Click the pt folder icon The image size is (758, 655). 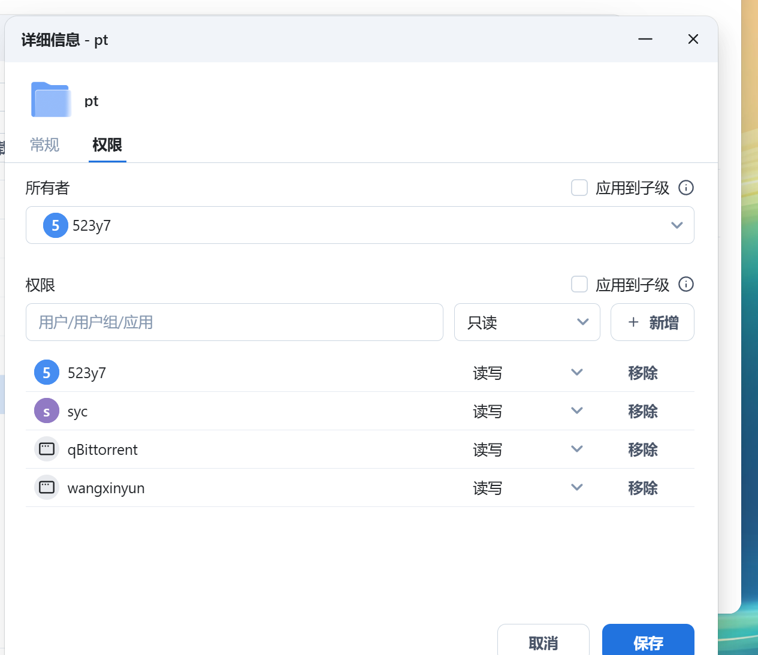(x=51, y=99)
